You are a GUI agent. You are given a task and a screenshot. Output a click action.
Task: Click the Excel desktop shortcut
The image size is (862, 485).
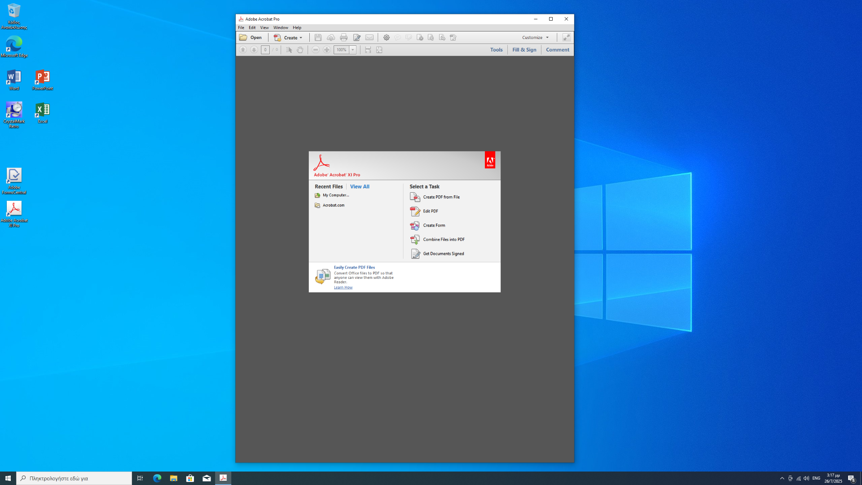(x=43, y=113)
